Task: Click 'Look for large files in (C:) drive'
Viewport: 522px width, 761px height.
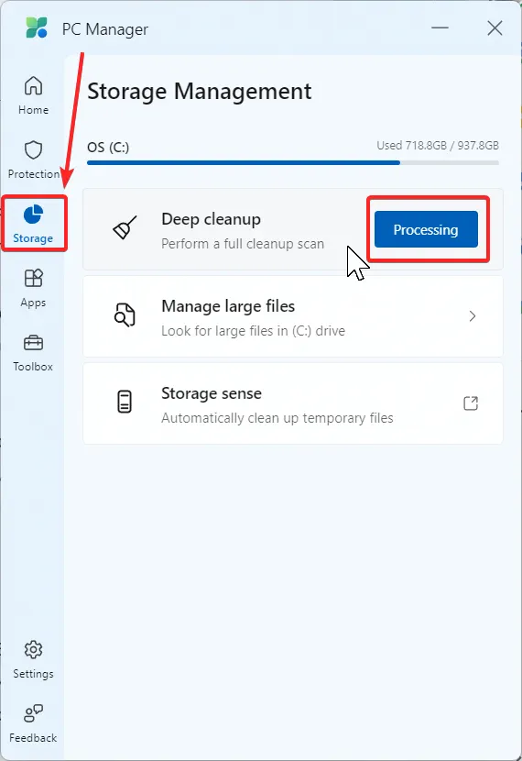Action: [x=253, y=331]
